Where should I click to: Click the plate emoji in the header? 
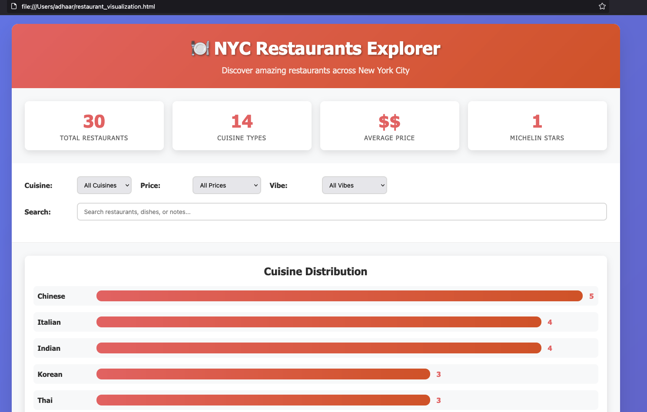(200, 48)
